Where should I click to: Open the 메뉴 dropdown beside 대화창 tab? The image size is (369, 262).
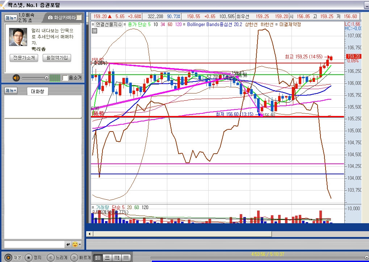[11, 90]
